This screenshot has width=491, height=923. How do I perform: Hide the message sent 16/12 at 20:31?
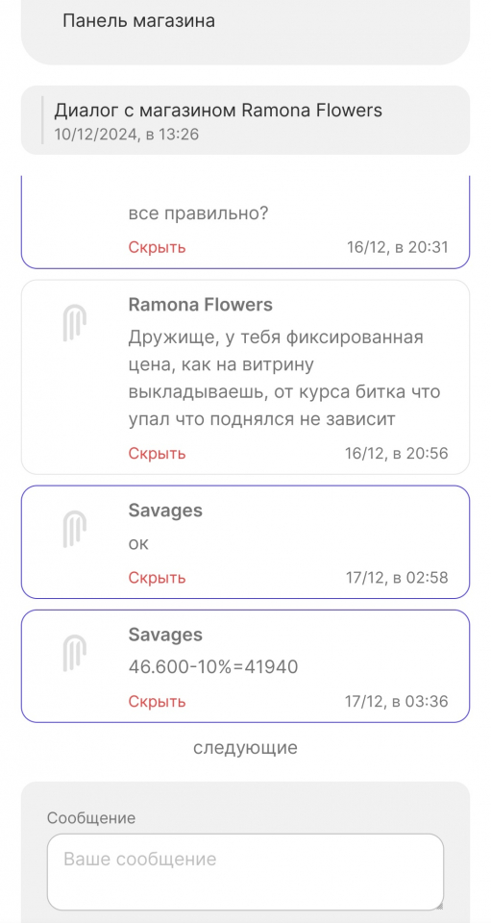[x=157, y=247]
